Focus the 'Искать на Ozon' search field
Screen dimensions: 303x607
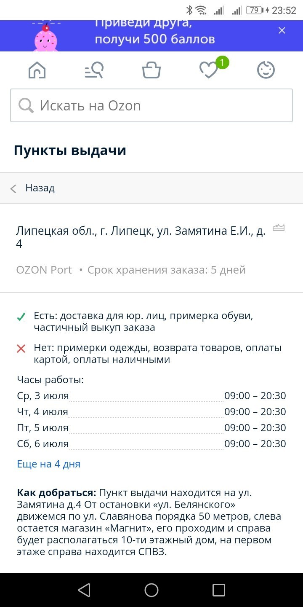pyautogui.click(x=160, y=105)
